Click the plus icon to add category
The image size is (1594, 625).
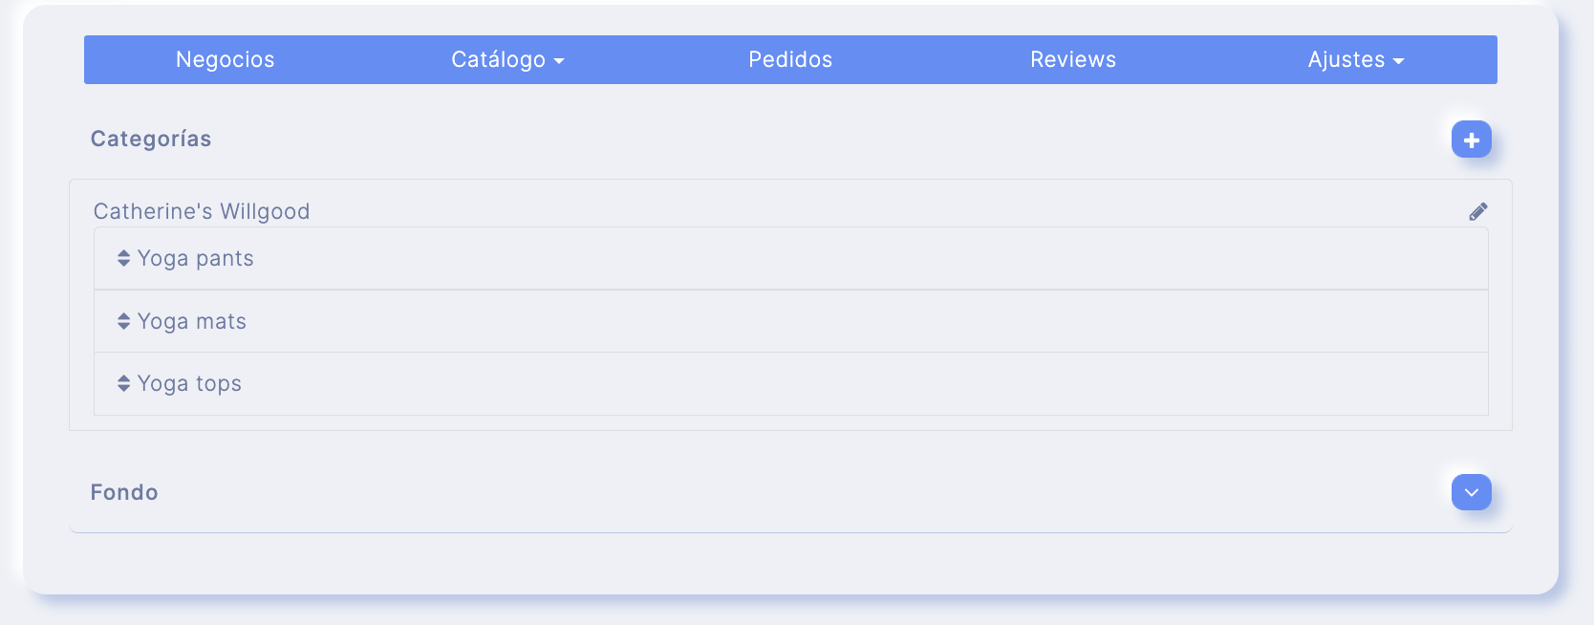pyautogui.click(x=1471, y=140)
